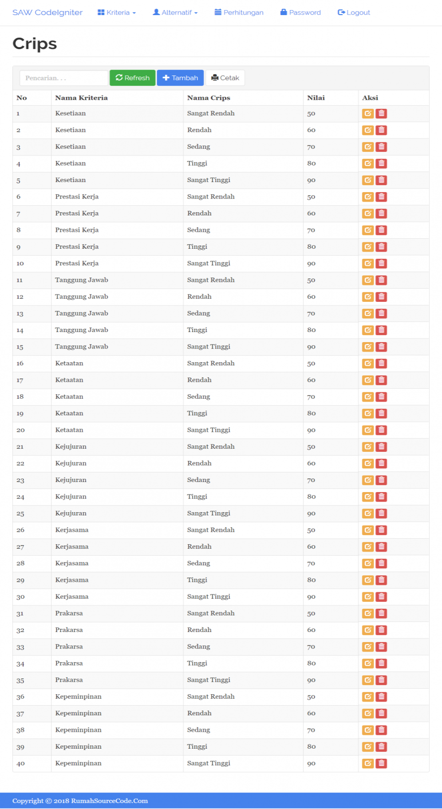The image size is (442, 809).
Task: Edit row 10 Prestasi Kerja Sangat Tinggi
Action: [368, 263]
